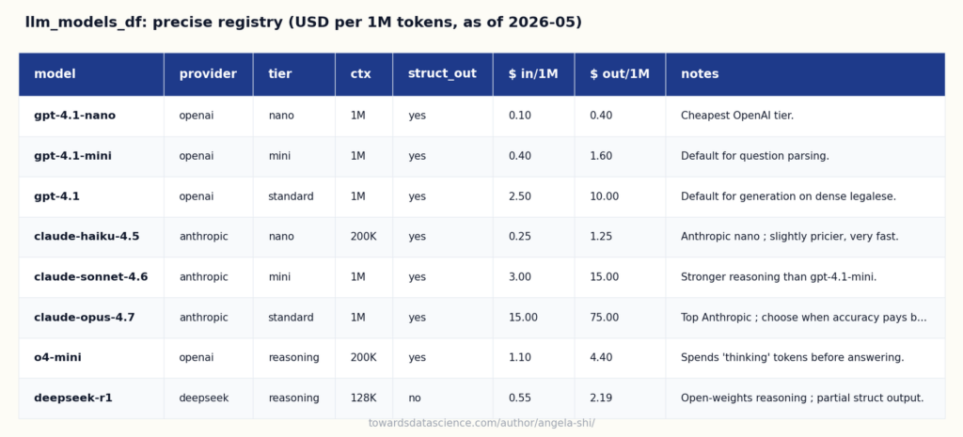Click the 'provider' column header
The height and width of the screenshot is (437, 963).
click(208, 74)
